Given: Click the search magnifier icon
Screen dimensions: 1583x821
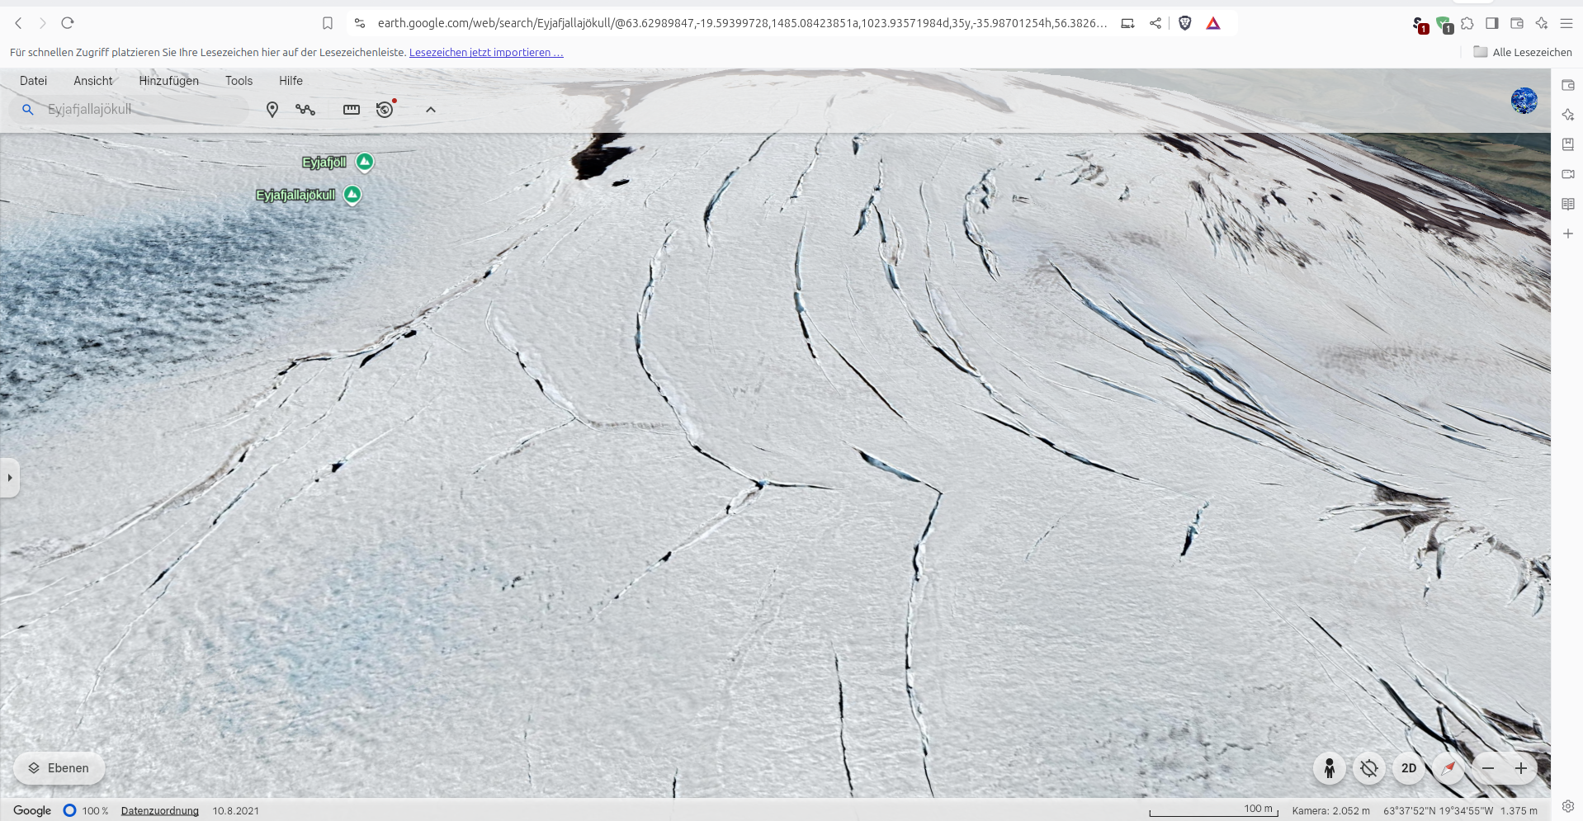Looking at the screenshot, I should click(x=27, y=110).
